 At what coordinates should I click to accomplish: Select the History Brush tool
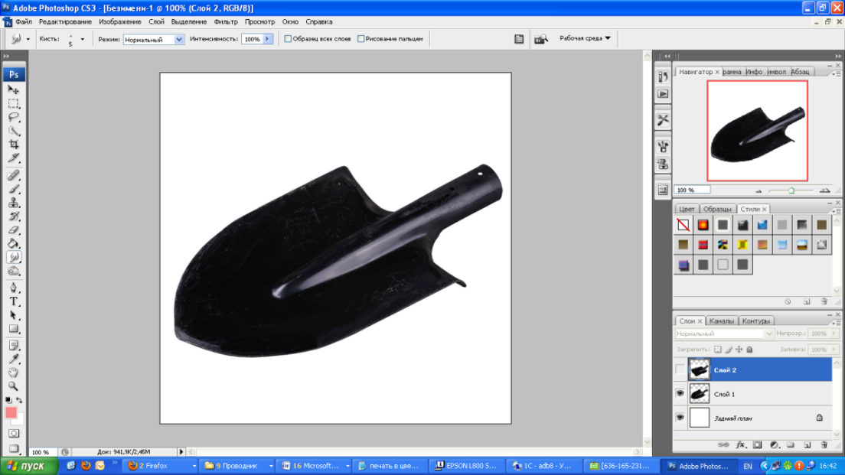[x=14, y=216]
